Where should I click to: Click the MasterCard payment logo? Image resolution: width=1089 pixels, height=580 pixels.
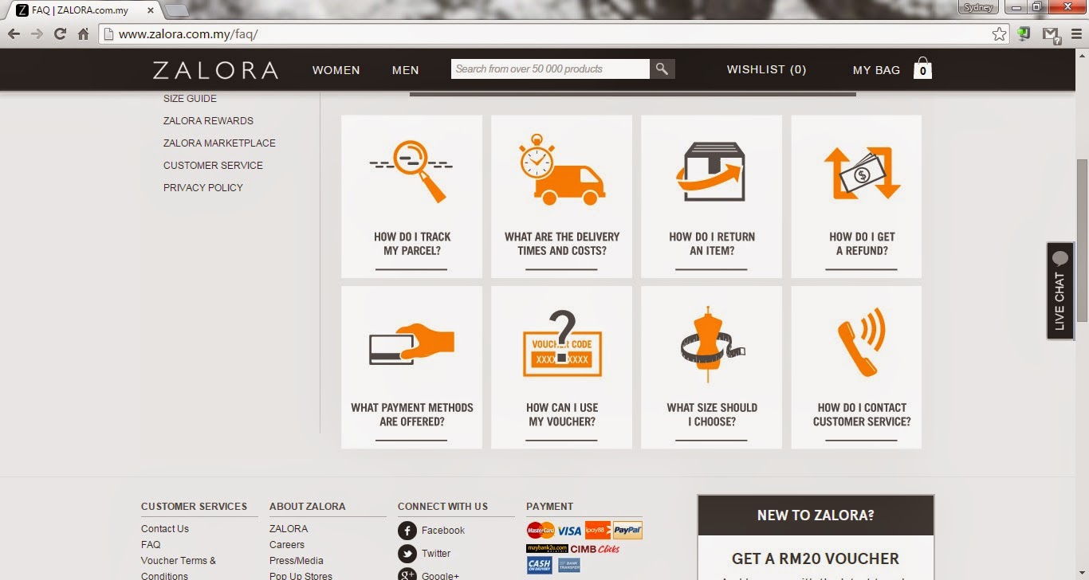(540, 530)
